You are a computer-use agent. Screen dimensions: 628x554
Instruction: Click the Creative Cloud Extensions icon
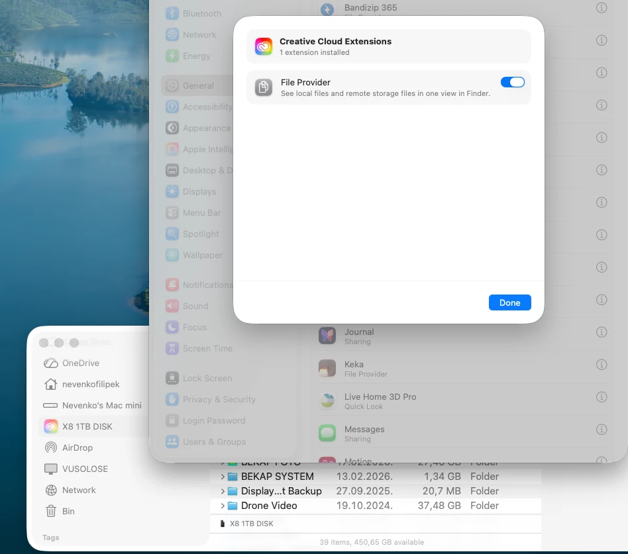[264, 46]
